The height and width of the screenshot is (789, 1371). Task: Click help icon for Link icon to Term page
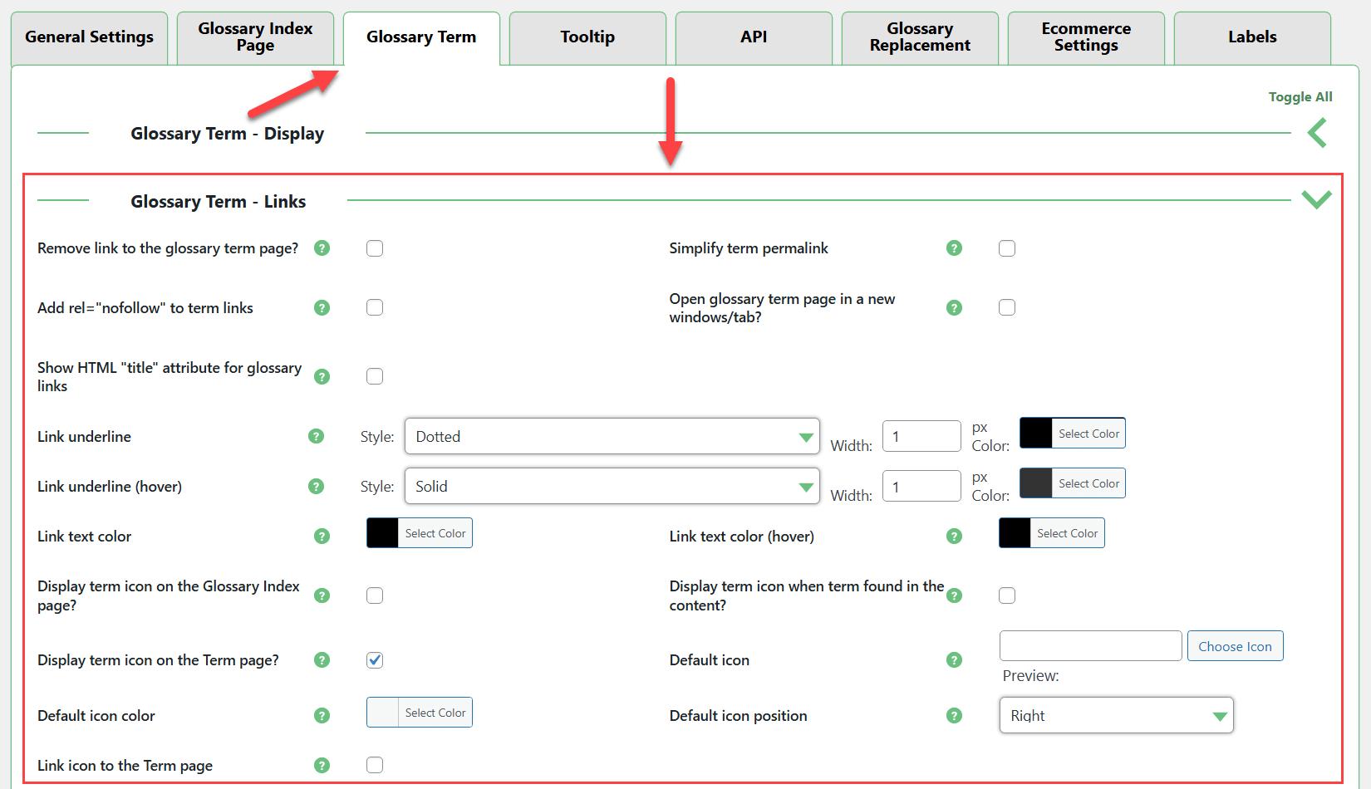(x=322, y=766)
